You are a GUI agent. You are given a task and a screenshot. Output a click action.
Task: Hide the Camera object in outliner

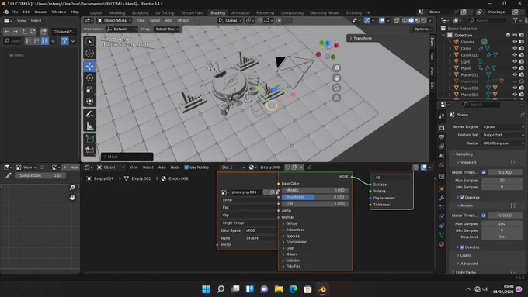click(515, 42)
